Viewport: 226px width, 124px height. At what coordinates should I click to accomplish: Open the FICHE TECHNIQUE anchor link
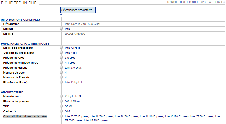click(189, 2)
